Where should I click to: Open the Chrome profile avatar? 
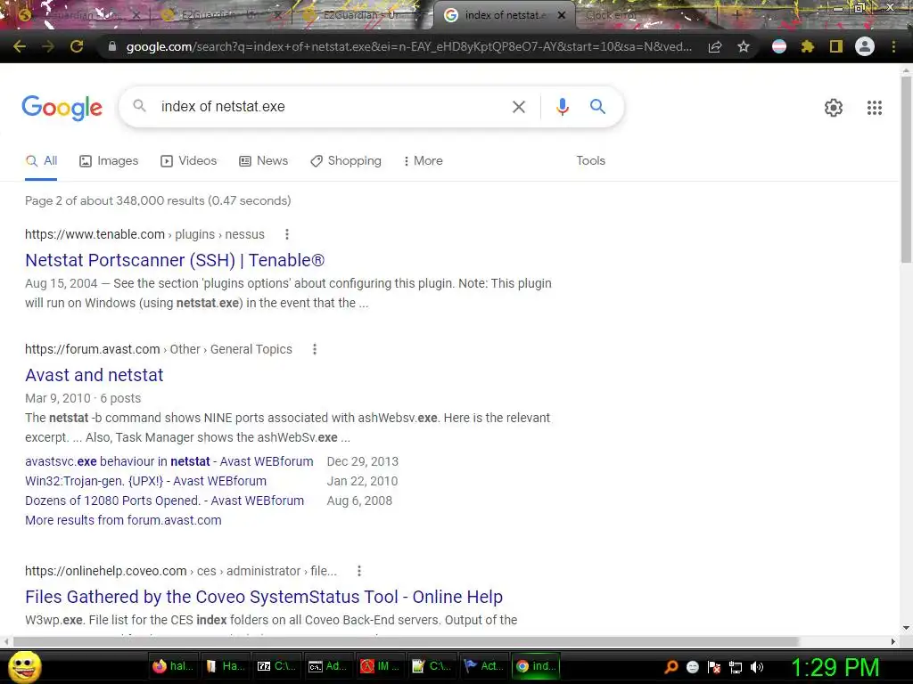(865, 46)
